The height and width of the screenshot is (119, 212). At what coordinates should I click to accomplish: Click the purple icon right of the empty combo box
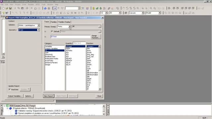click(87, 8)
